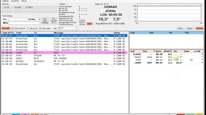Toggle the Show callers checkbox
The height and width of the screenshot is (115, 206).
pos(40,28)
